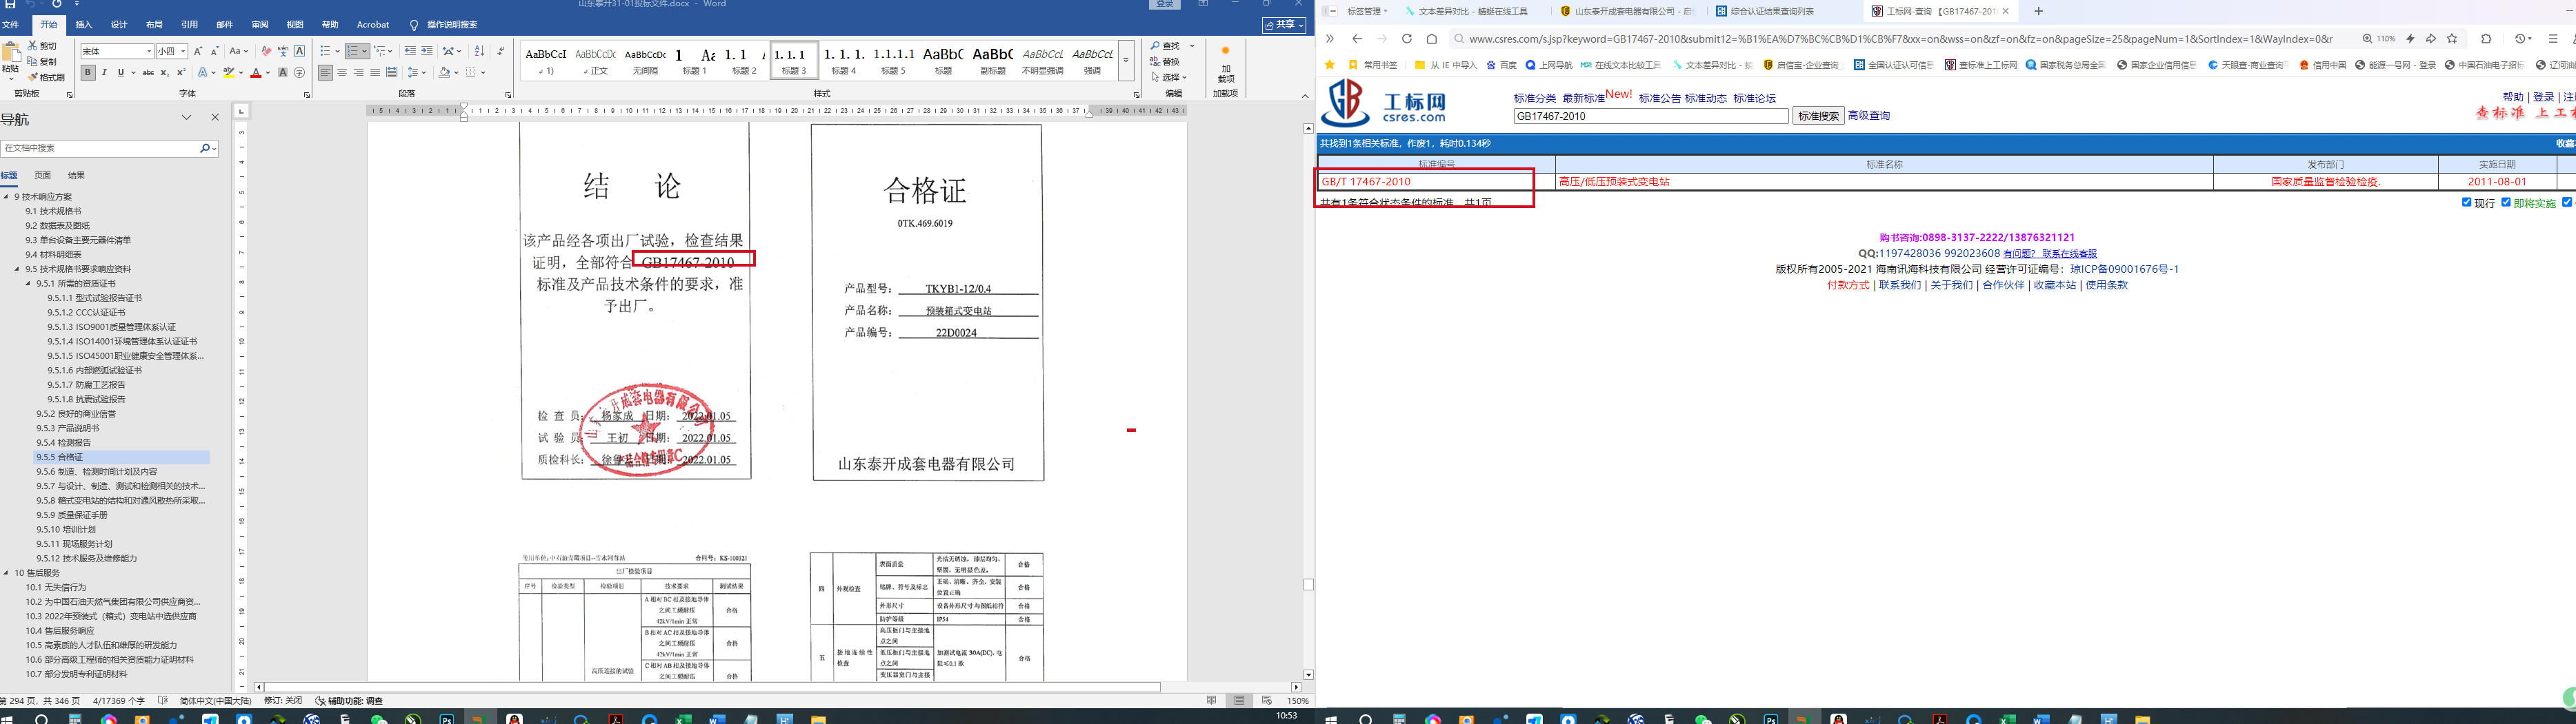Increase paragraph indent
The width and height of the screenshot is (2576, 724).
[427, 51]
